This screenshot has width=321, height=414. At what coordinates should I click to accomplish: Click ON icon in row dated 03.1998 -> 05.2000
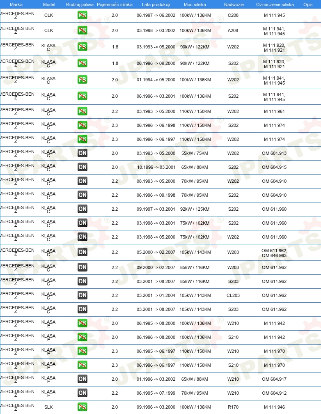83,237
